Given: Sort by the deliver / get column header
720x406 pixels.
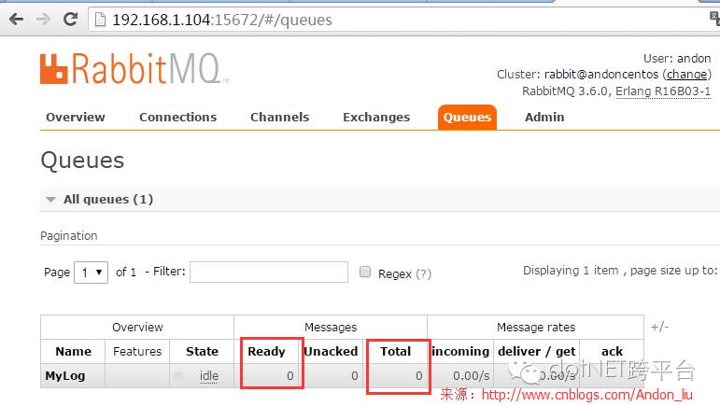Looking at the screenshot, I should [x=536, y=352].
